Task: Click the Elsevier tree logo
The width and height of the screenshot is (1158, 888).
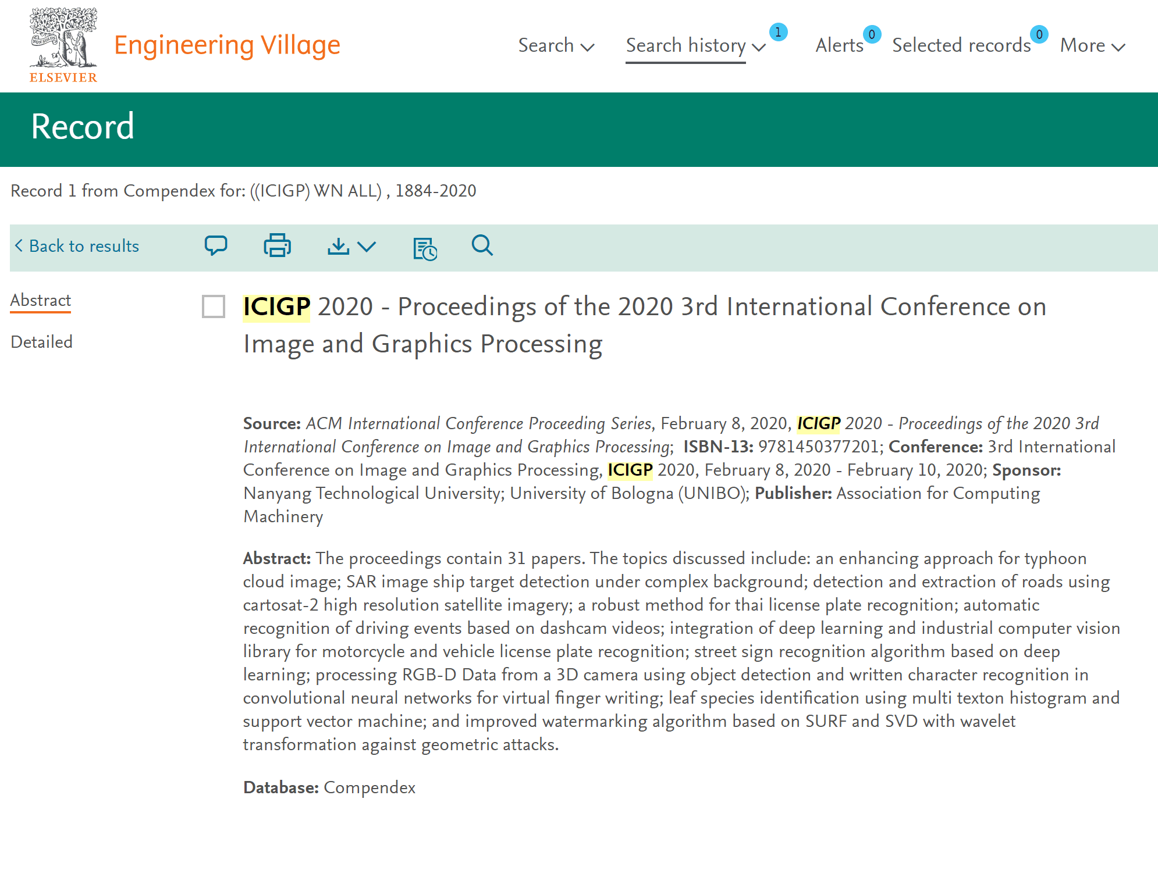Action: [63, 45]
